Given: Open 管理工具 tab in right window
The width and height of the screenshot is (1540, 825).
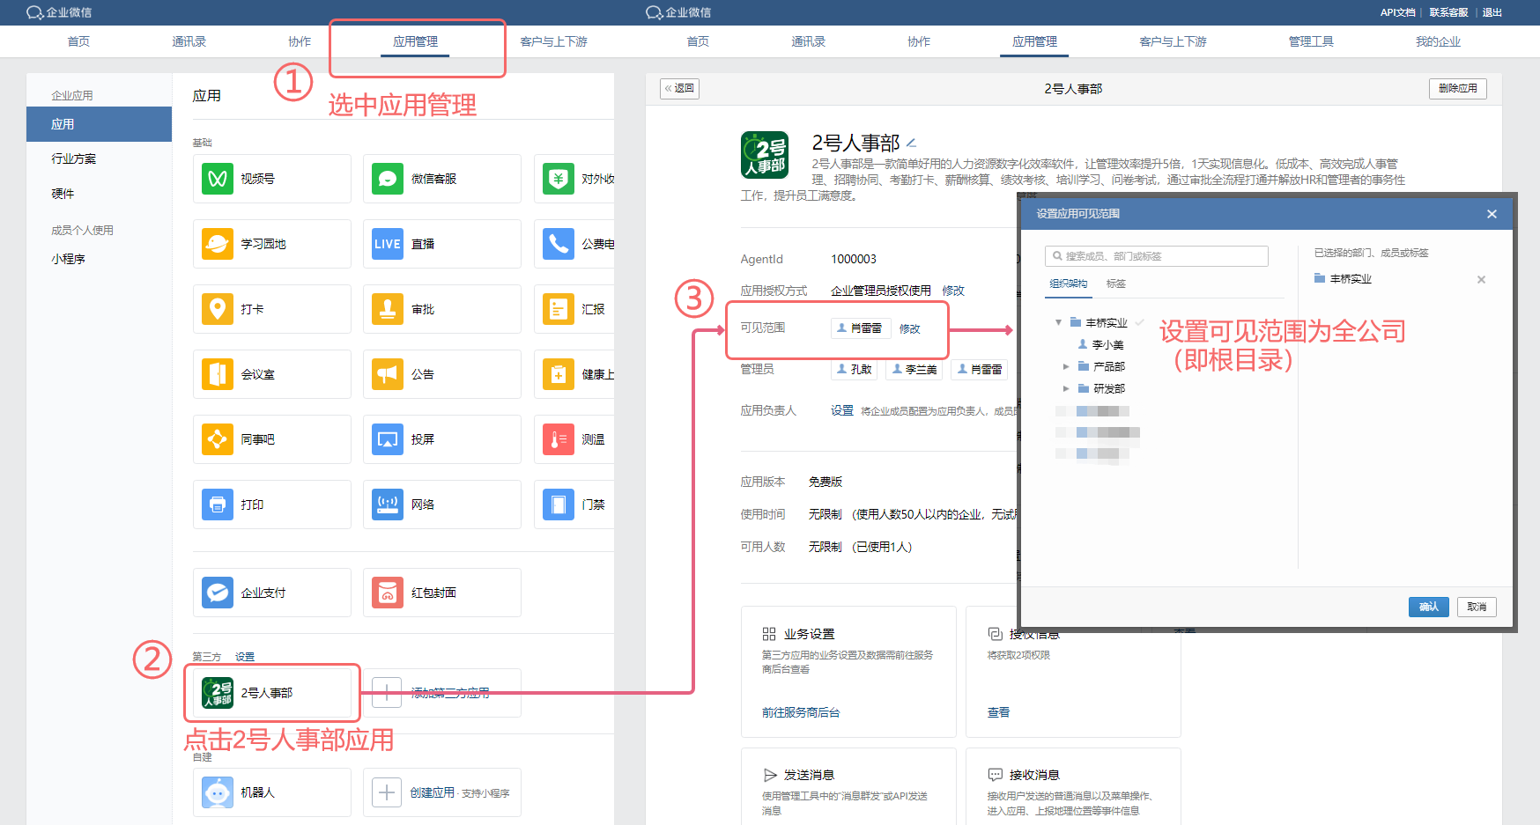Looking at the screenshot, I should coord(1311,41).
